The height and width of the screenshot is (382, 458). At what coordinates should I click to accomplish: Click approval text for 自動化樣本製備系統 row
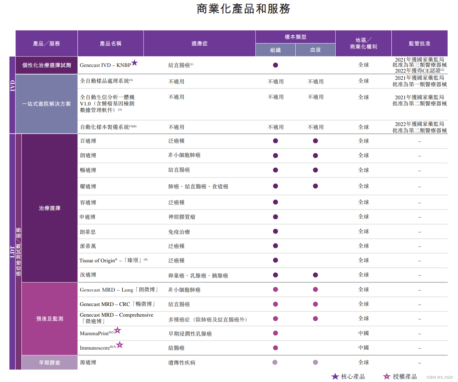pos(420,127)
